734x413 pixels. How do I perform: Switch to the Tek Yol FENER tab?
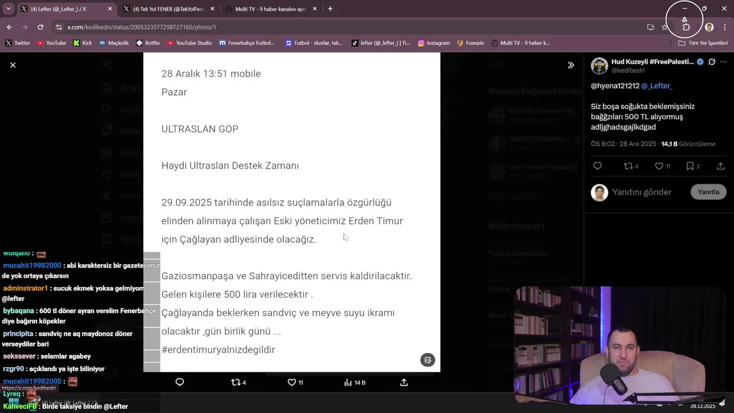[169, 9]
